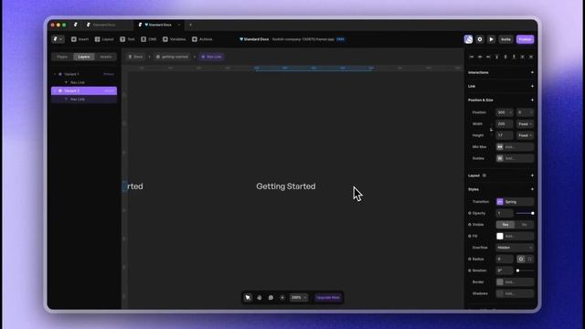Add Guides in Position & Size
This screenshot has height=329, width=585.
(515, 158)
